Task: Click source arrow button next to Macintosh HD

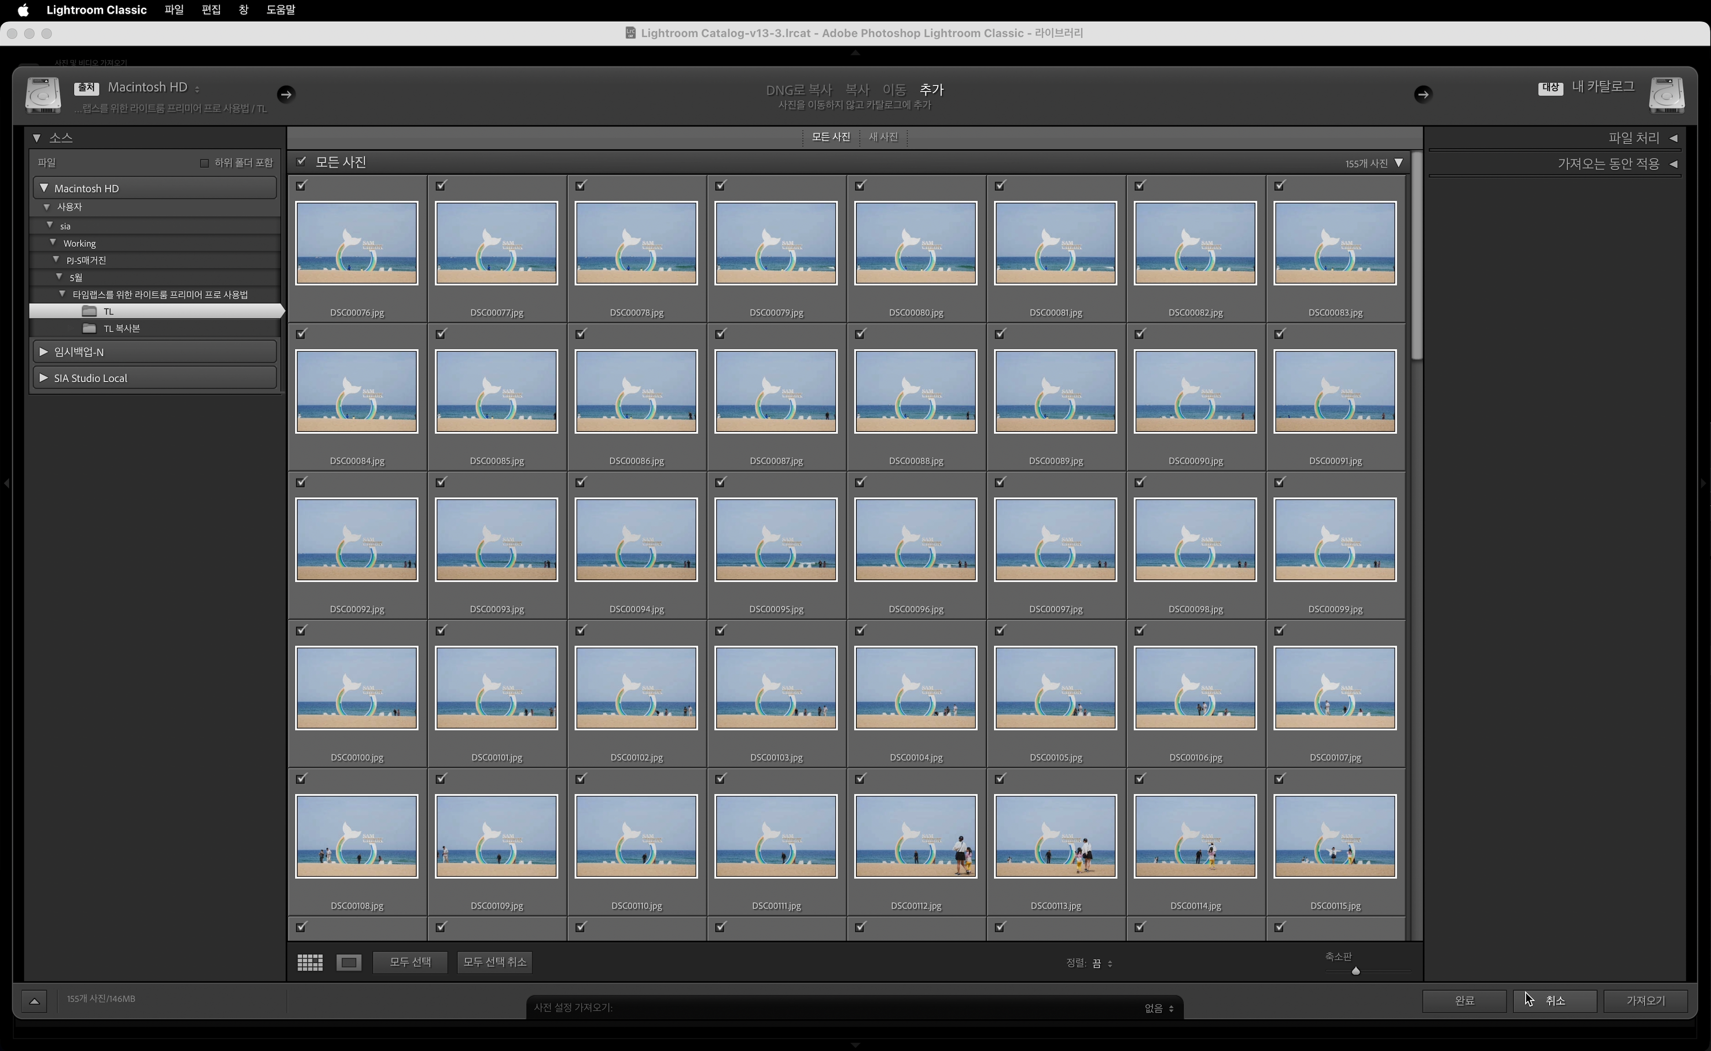Action: pyautogui.click(x=286, y=94)
